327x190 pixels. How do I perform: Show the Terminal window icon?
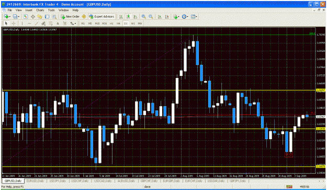point(47,17)
